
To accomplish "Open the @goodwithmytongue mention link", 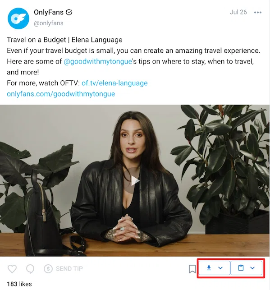I will click(98, 61).
